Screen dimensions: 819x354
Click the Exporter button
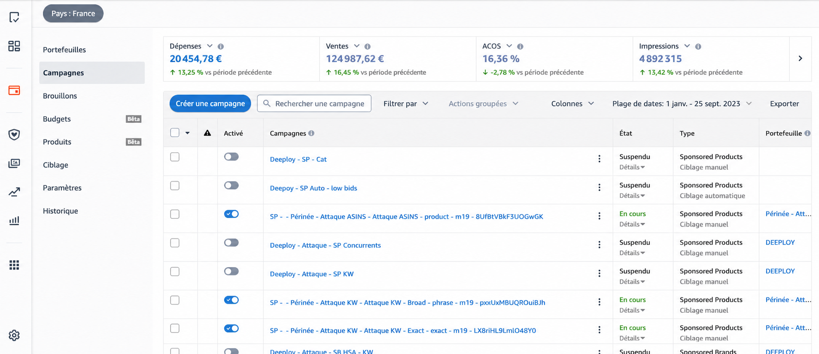tap(784, 103)
